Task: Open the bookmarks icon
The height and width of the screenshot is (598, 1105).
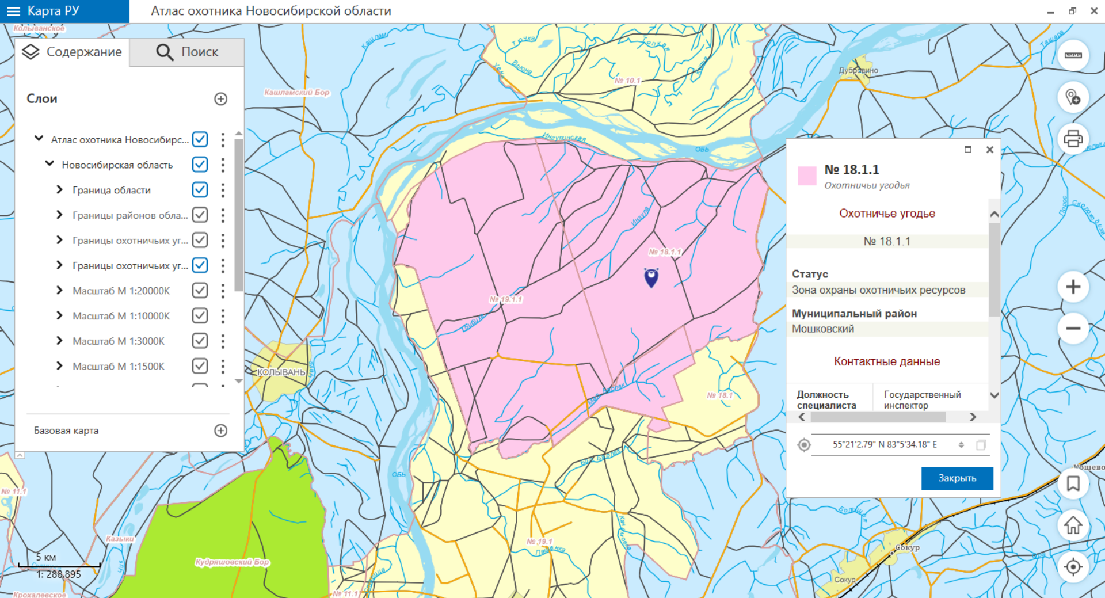Action: (x=1073, y=483)
